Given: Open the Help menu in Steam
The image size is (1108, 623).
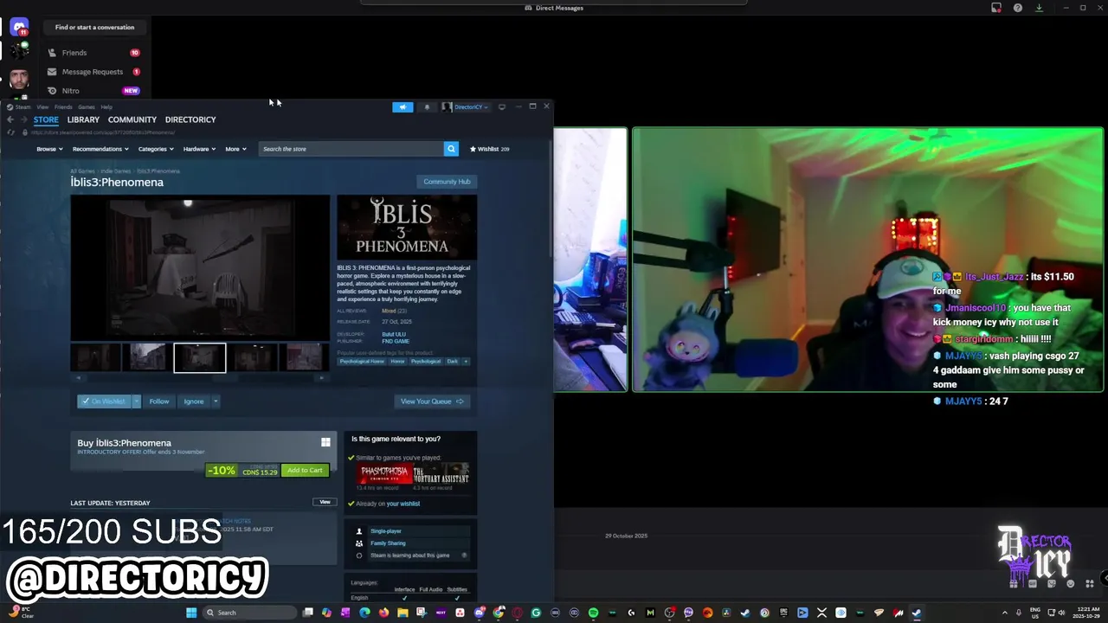Looking at the screenshot, I should pyautogui.click(x=106, y=107).
